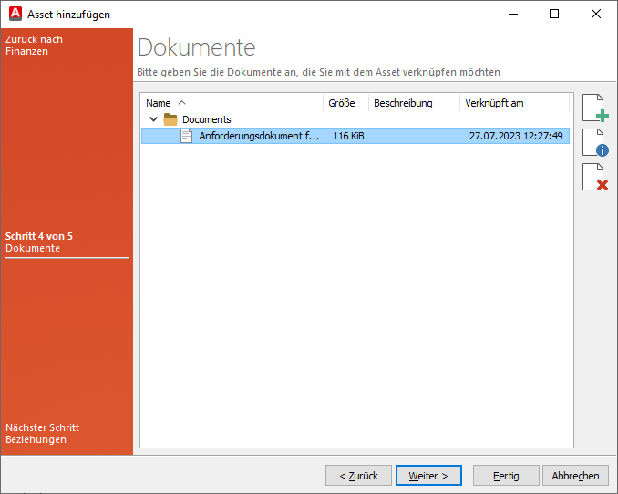Image resolution: width=618 pixels, height=494 pixels.
Task: Select Anforderungsdokument f… file row
Action: (x=355, y=136)
